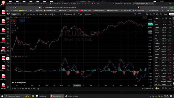Open the quick search icon
The image size is (174, 98).
coord(147,14)
